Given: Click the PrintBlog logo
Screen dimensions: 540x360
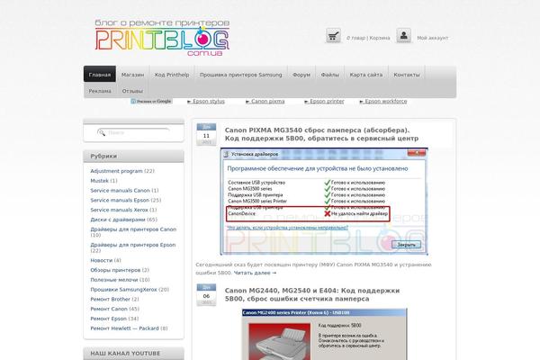Looking at the screenshot, I should point(162,38).
